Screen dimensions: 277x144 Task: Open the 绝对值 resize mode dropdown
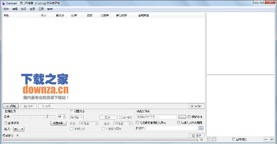click(x=77, y=117)
